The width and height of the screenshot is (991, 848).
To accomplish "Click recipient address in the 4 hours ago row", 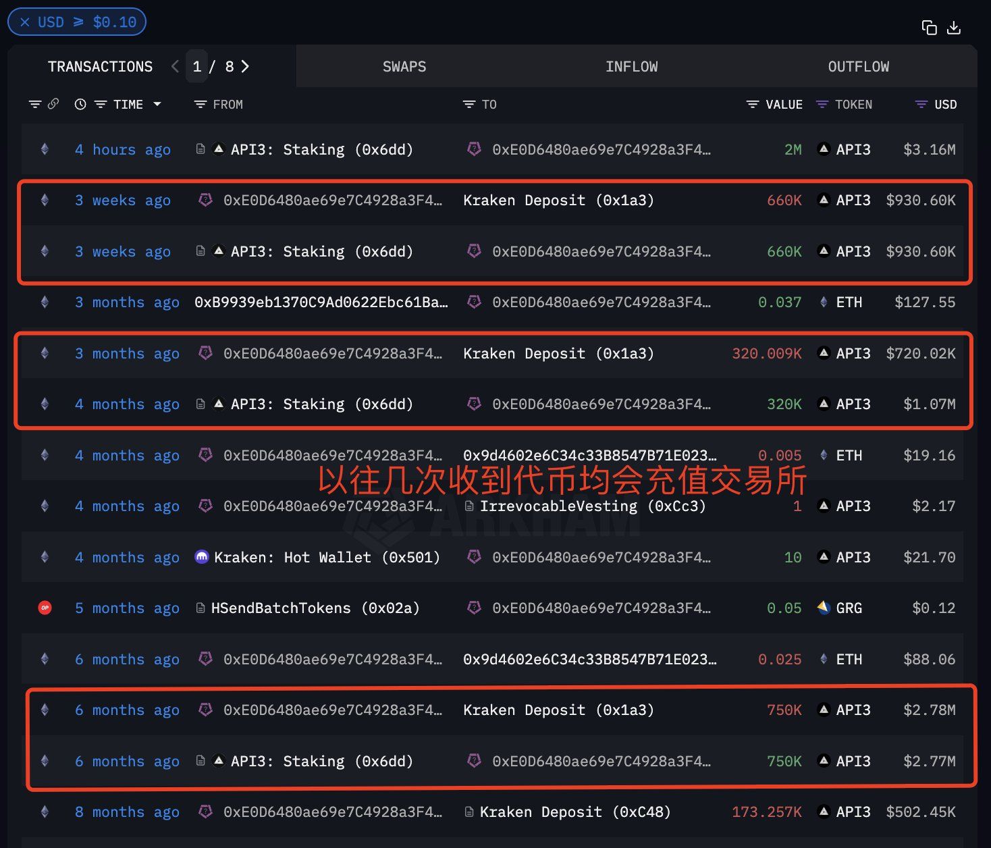I will 601,149.
